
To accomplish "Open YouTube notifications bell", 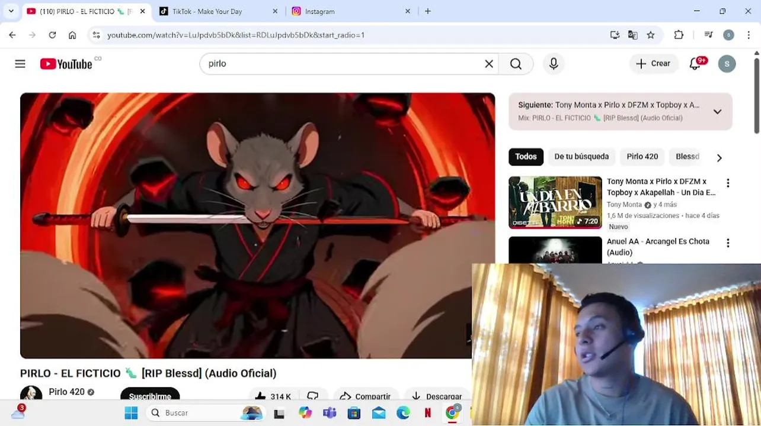I will [x=695, y=64].
